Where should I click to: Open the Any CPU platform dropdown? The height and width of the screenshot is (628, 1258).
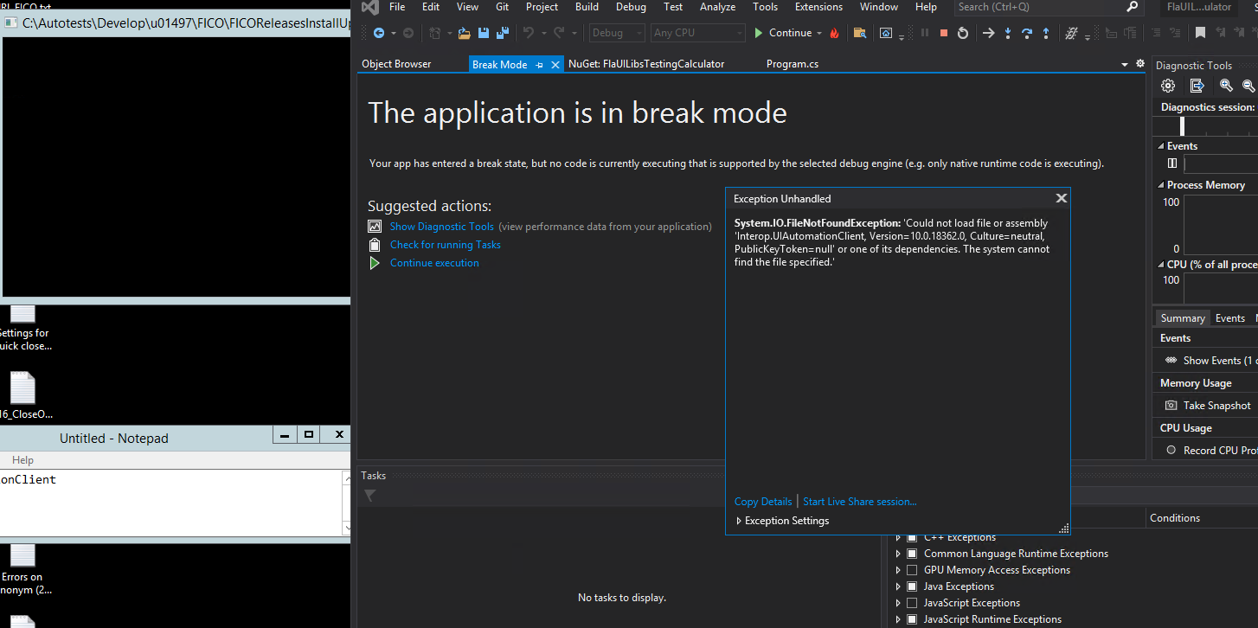coord(697,33)
